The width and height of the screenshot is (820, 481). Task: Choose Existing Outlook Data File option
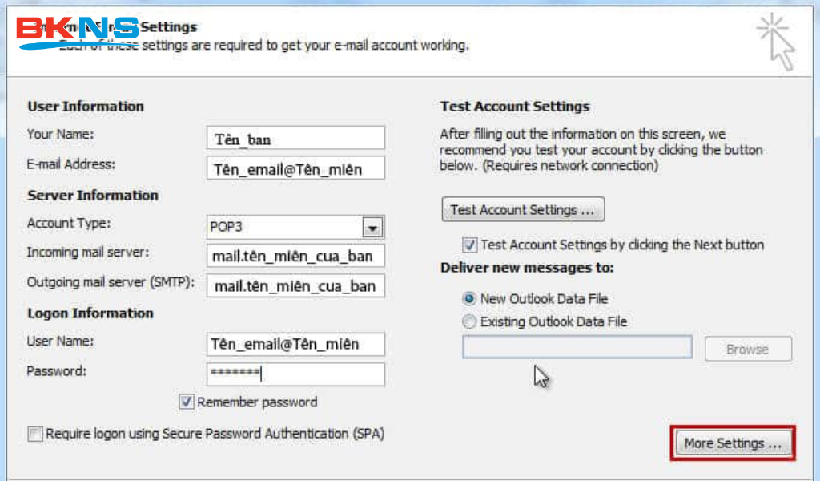click(469, 322)
